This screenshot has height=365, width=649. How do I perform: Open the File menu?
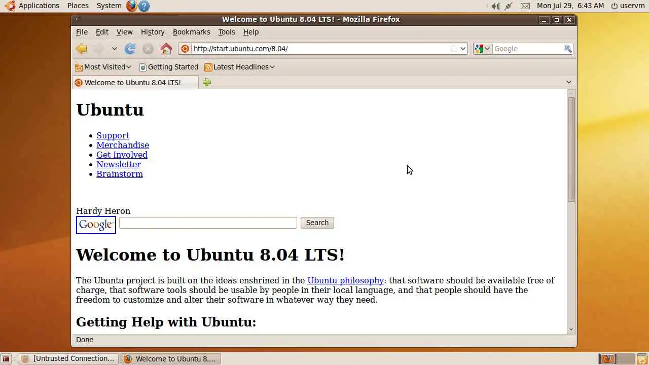click(x=82, y=32)
